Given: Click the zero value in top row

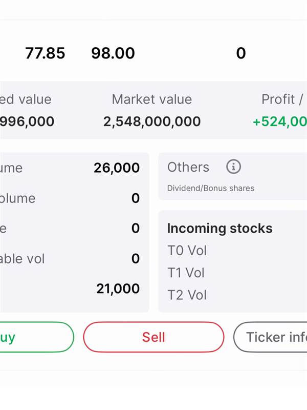Looking at the screenshot, I should (240, 53).
